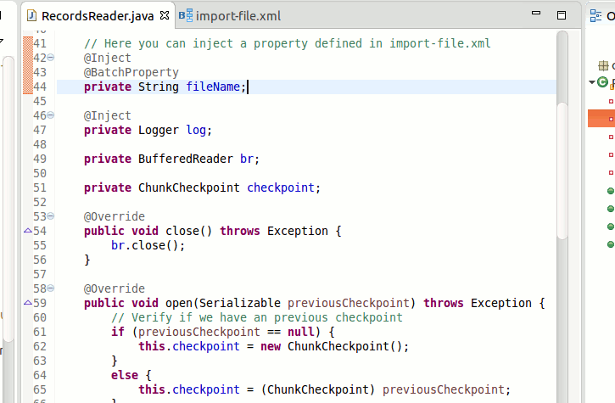Click the XML icon on import-file.xml tab
The width and height of the screenshot is (615, 403).
click(186, 16)
